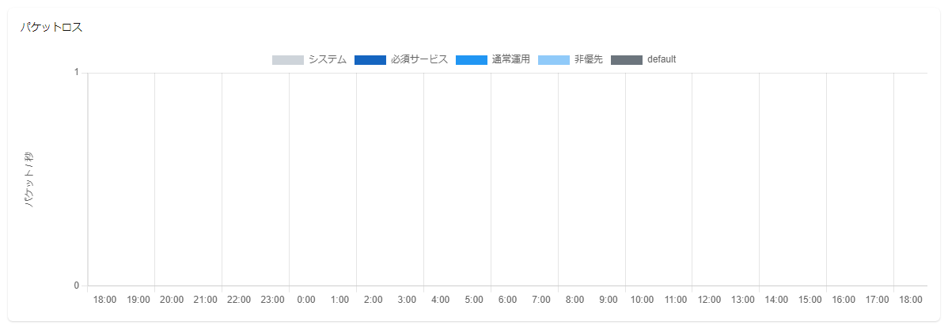Click the y-axis maximum value 1

(x=77, y=73)
